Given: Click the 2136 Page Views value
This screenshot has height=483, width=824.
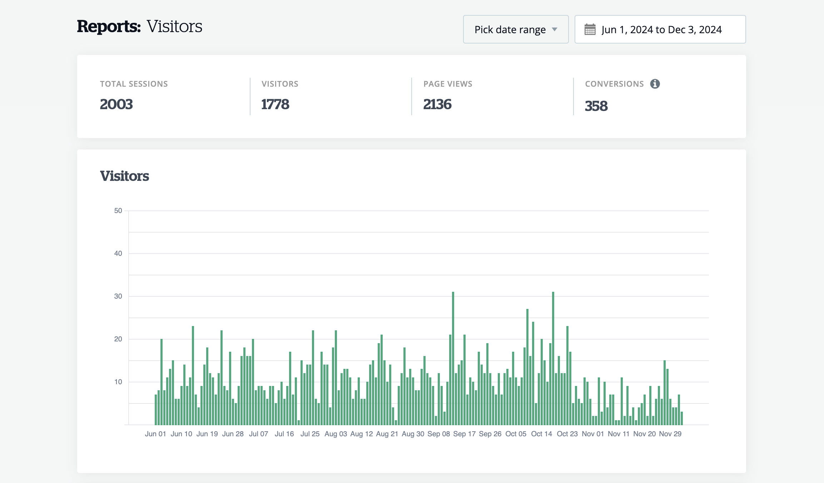Looking at the screenshot, I should click(x=437, y=104).
